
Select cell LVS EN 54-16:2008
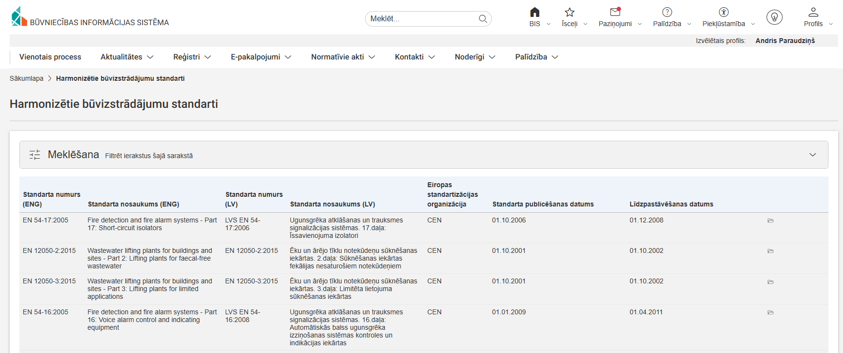243,316
